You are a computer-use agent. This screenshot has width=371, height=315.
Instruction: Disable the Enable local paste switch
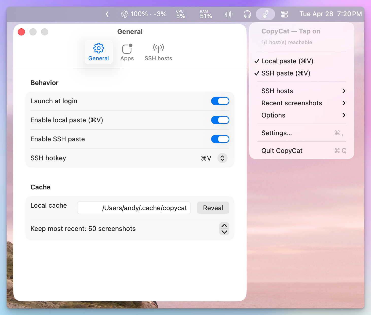(x=220, y=120)
